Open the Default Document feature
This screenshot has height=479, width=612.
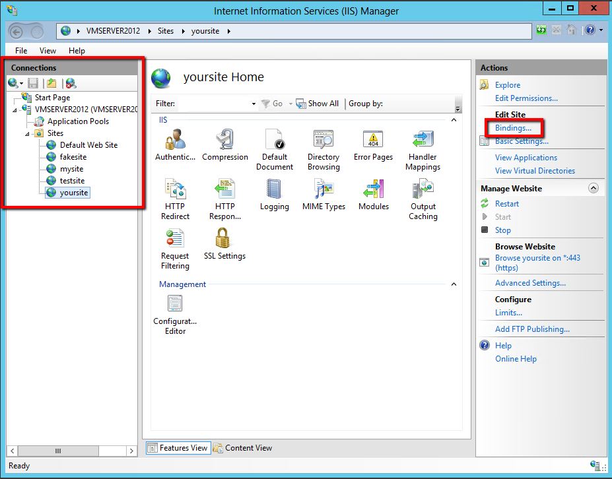[x=274, y=140]
